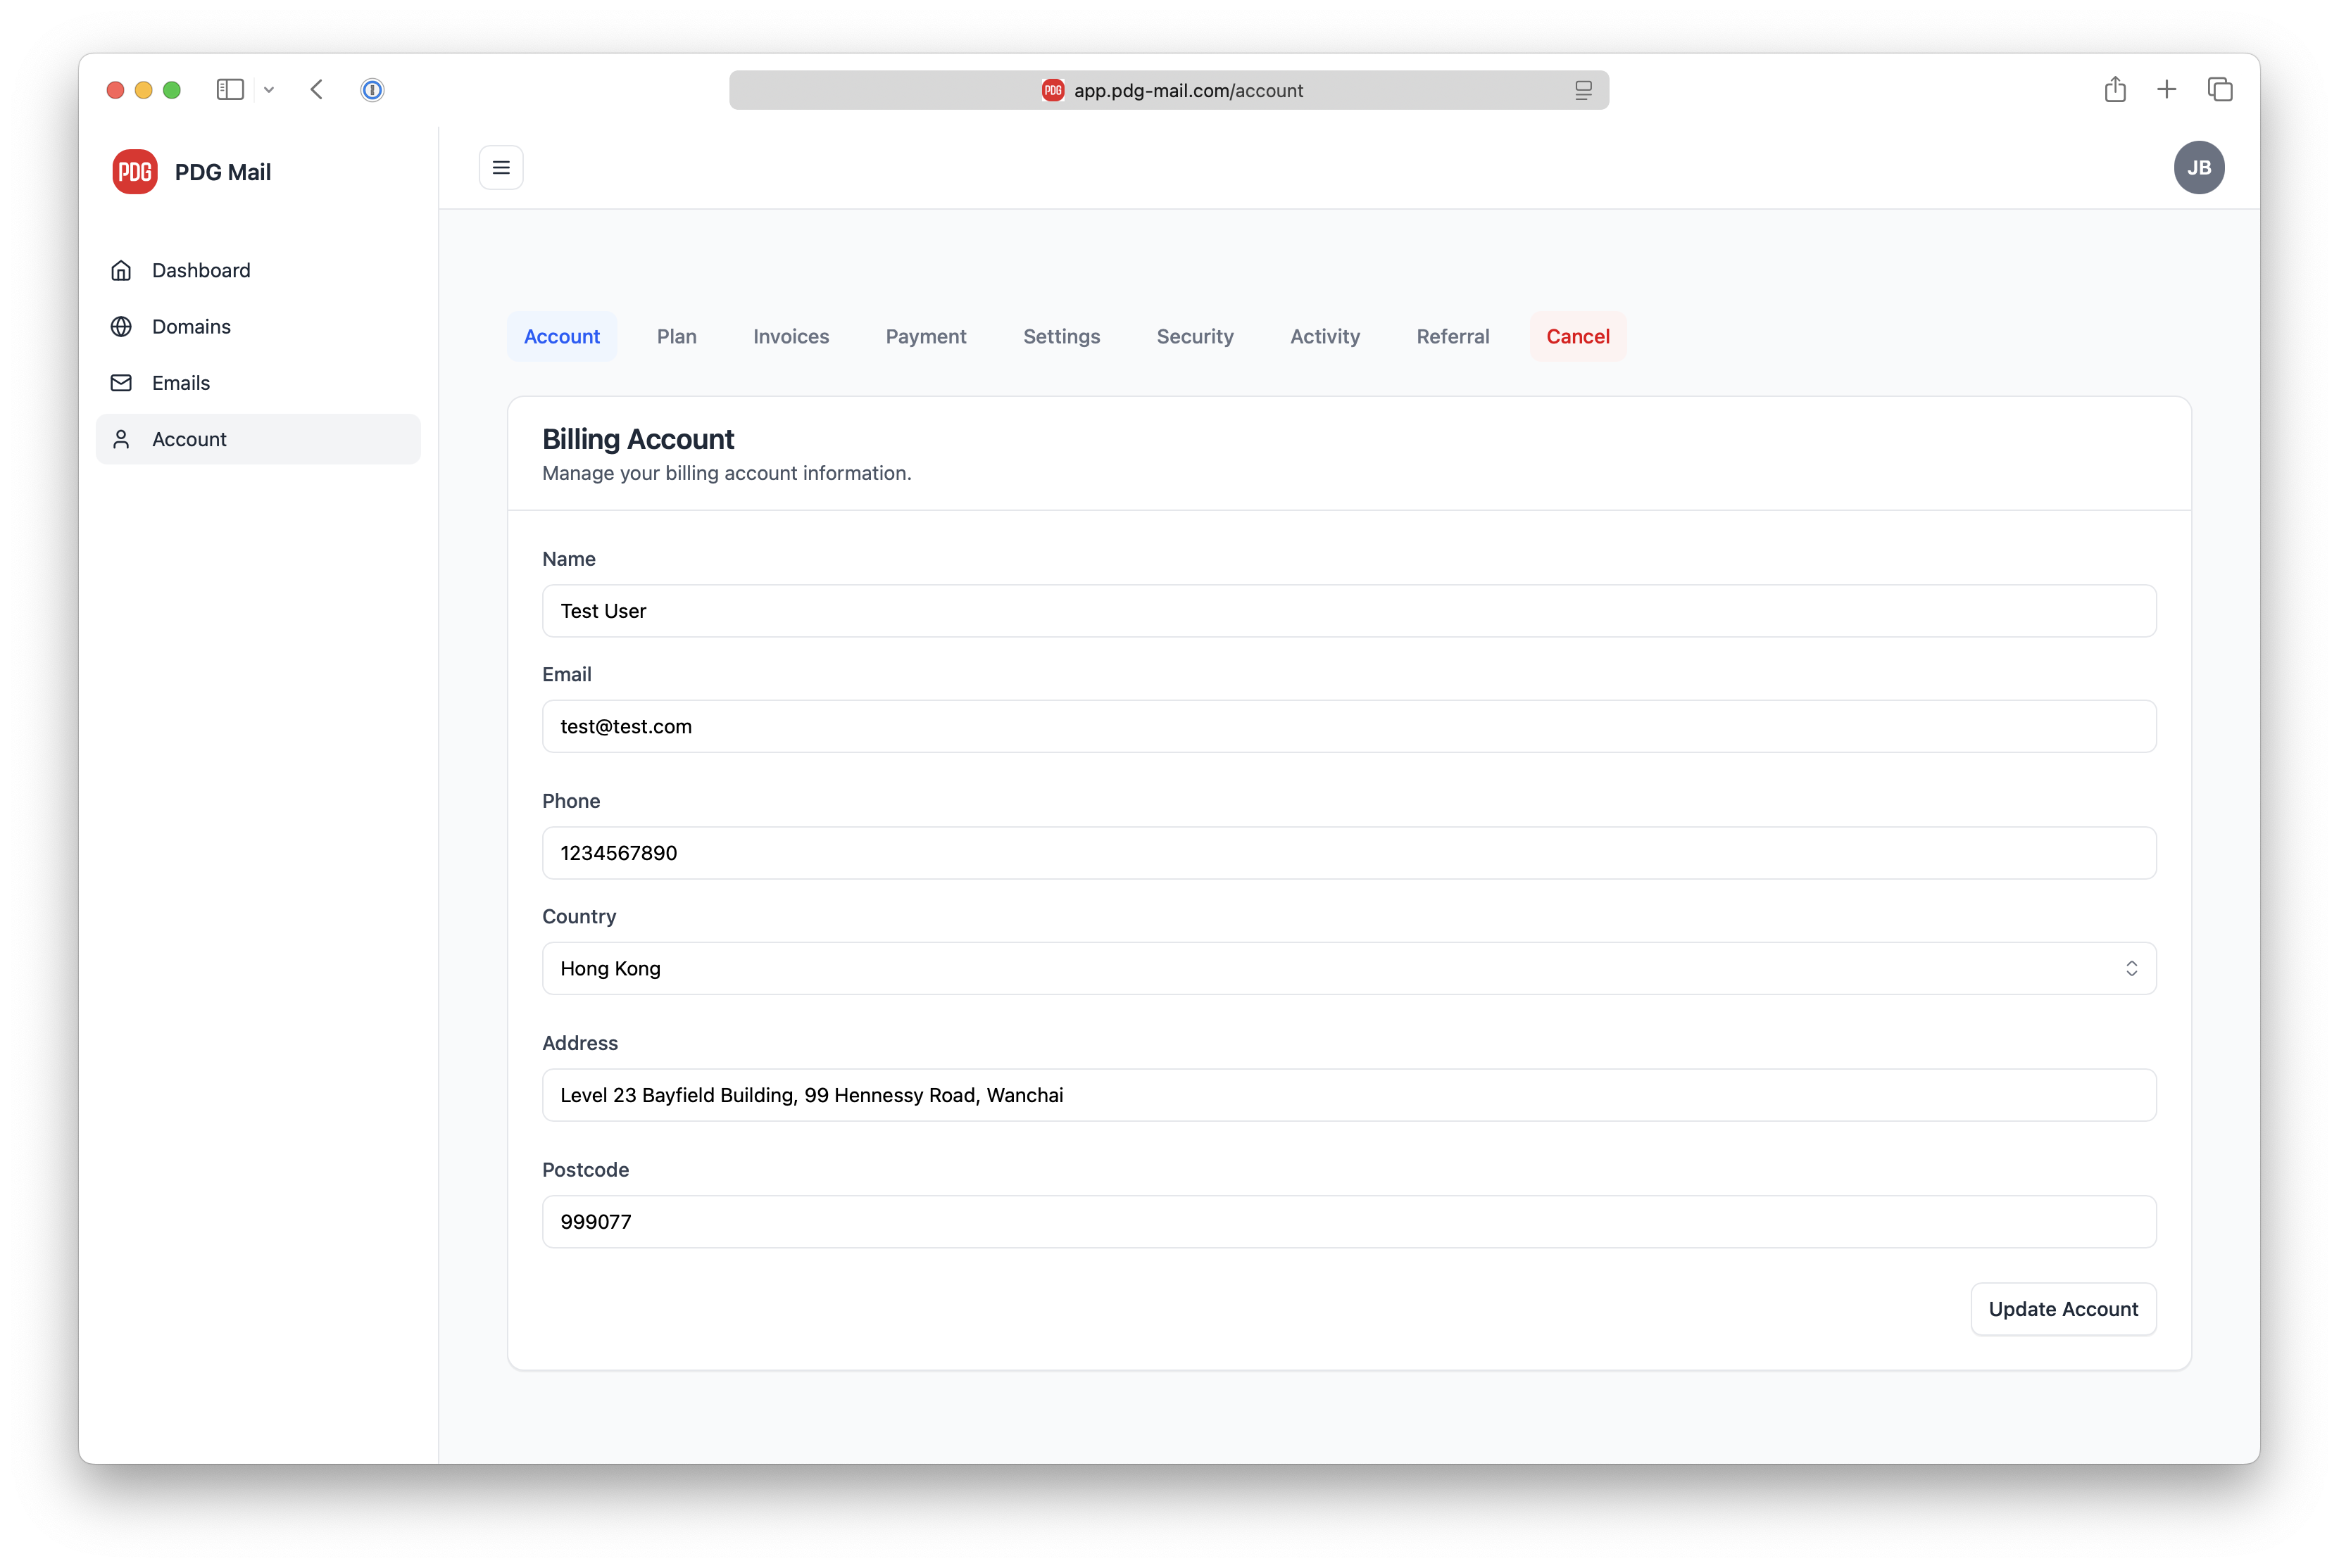
Task: Switch to the Invoices tab
Action: 790,336
